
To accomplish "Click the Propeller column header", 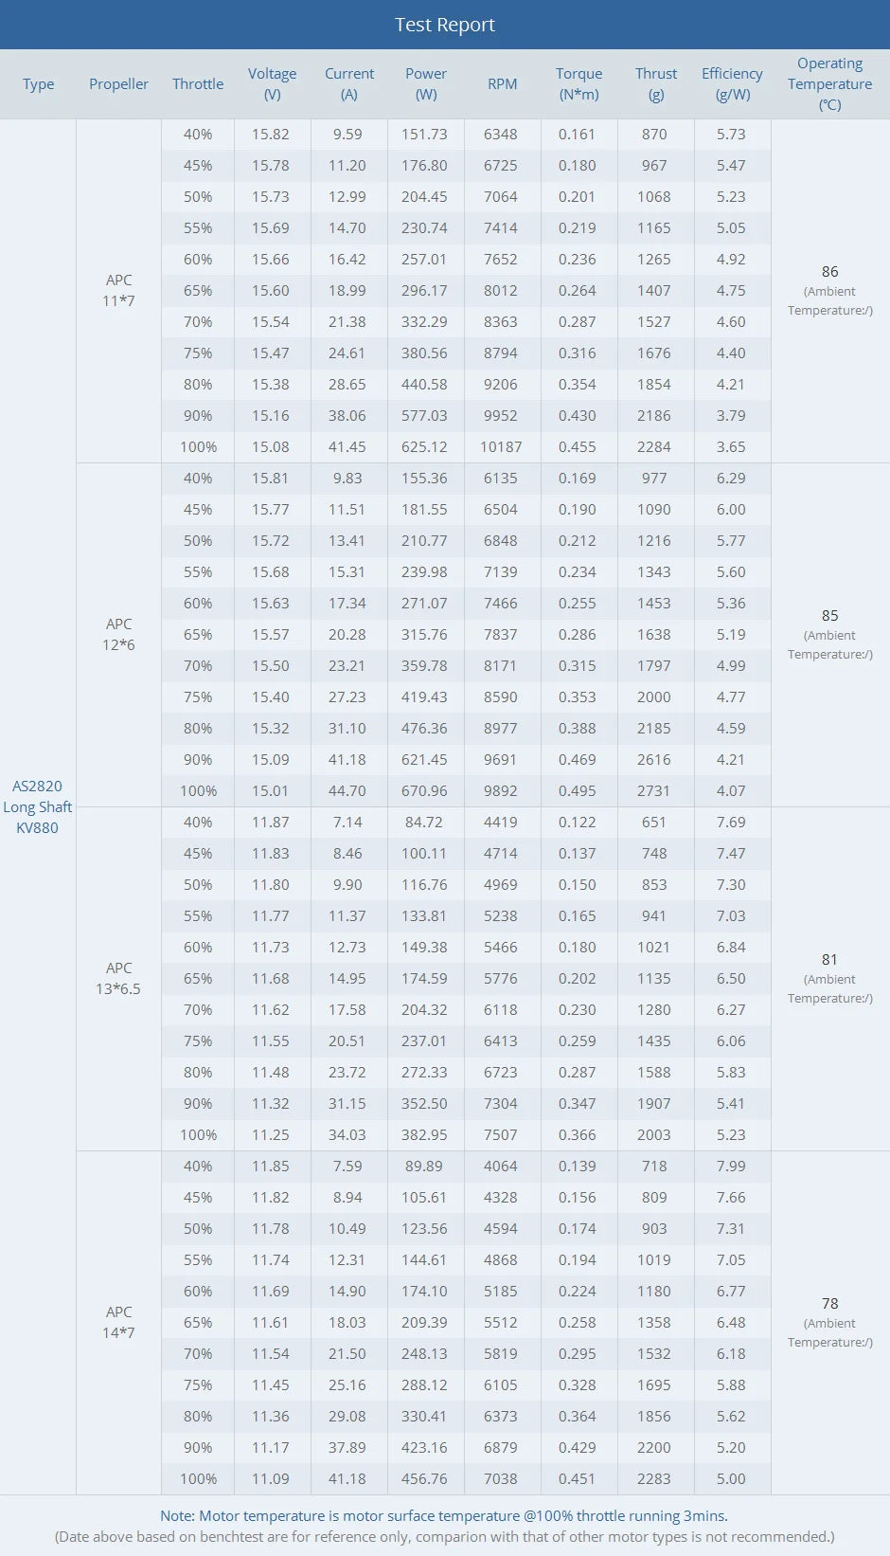I will point(118,84).
